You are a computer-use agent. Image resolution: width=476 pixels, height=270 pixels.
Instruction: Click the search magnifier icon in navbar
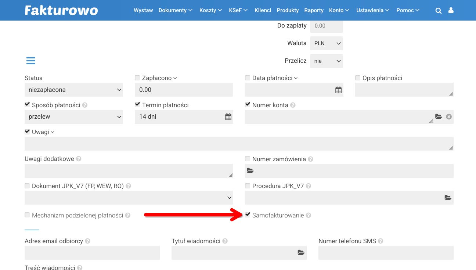tap(438, 11)
